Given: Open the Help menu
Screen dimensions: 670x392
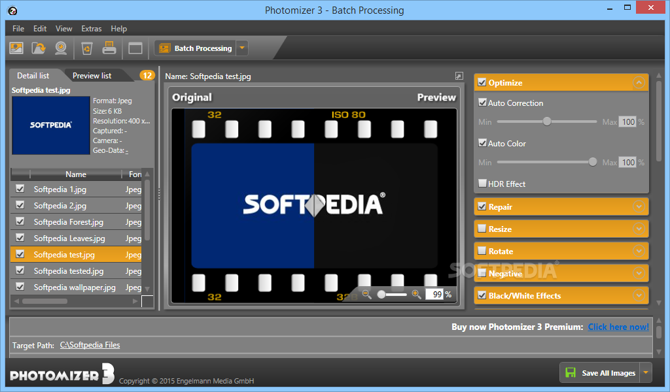Looking at the screenshot, I should pos(119,29).
